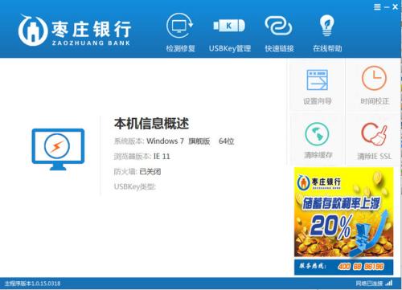Screen dimensions: 402x290
Task: Click 清除IE SSL broom icon
Action: (x=375, y=133)
